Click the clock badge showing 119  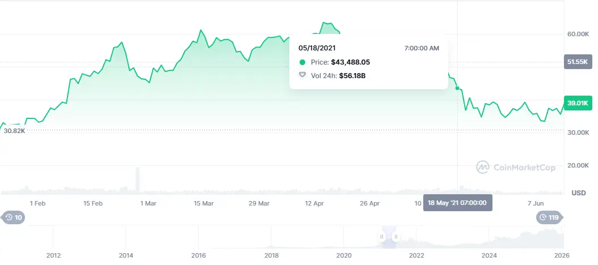pos(550,217)
